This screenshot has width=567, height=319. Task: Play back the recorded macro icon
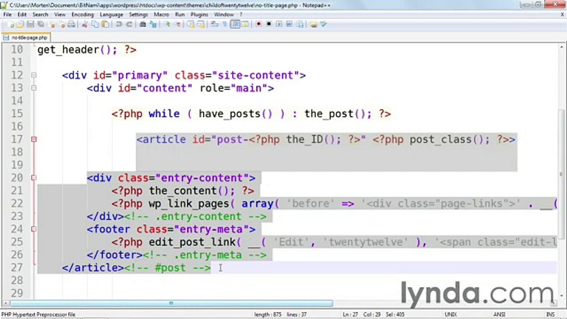pos(279,24)
